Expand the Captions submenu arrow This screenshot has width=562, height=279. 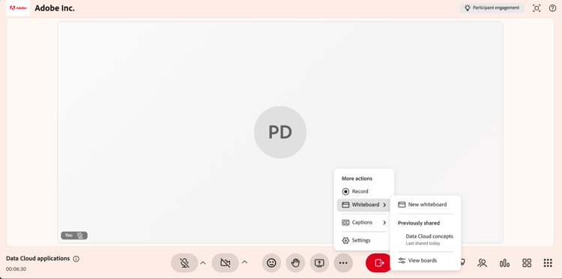tap(384, 222)
